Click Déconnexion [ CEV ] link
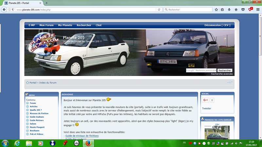 point(217,25)
